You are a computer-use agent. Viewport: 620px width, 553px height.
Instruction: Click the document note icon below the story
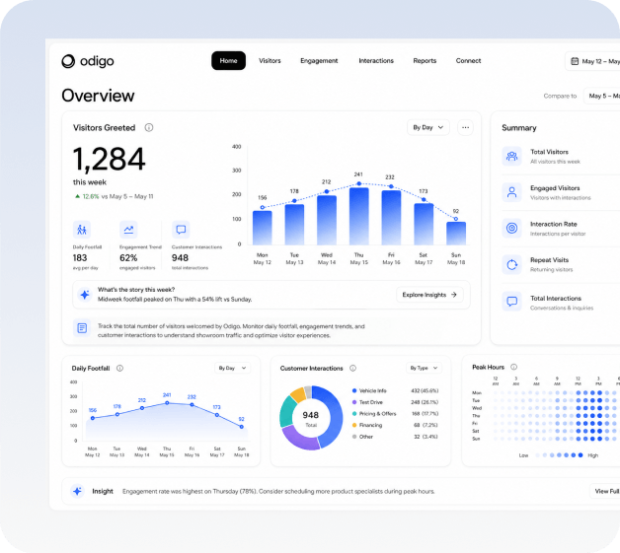click(82, 328)
